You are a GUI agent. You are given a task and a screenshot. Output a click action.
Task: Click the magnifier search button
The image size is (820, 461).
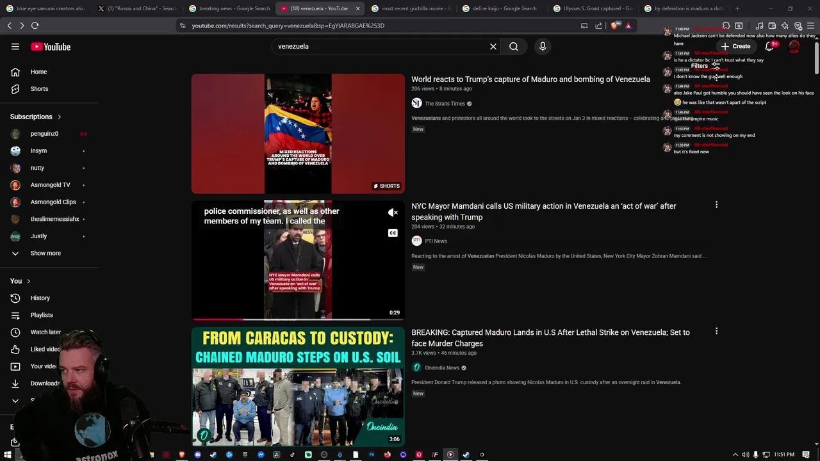coord(514,47)
